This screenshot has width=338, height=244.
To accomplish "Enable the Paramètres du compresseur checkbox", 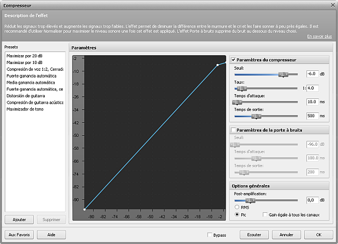I will click(x=233, y=59).
